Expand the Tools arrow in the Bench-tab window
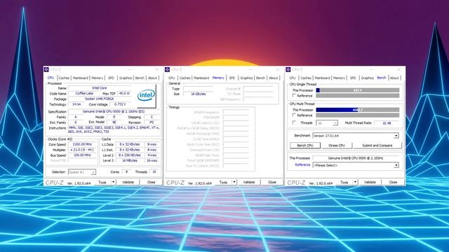Viewport: 449px width, 252px height. (x=355, y=182)
